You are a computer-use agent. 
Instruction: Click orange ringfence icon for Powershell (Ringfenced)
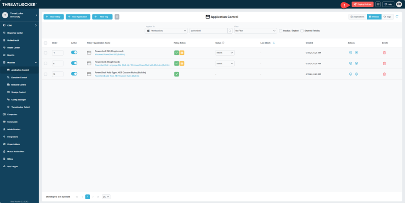(x=182, y=63)
